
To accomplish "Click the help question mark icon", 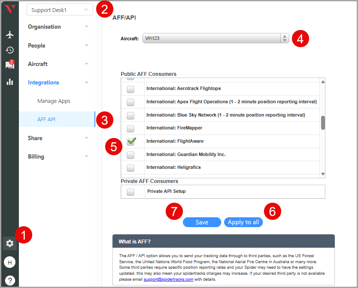I will 9,280.
